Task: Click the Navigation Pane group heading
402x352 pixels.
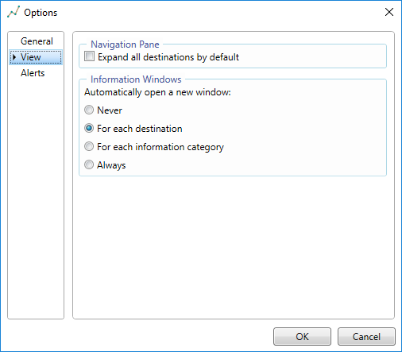Action: point(125,44)
